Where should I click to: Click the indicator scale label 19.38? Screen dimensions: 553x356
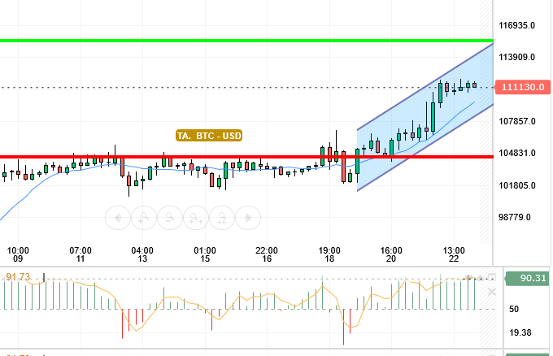pyautogui.click(x=520, y=332)
